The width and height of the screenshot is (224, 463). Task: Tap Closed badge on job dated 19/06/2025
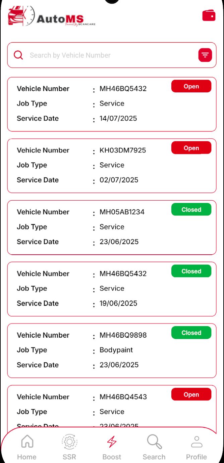(191, 271)
